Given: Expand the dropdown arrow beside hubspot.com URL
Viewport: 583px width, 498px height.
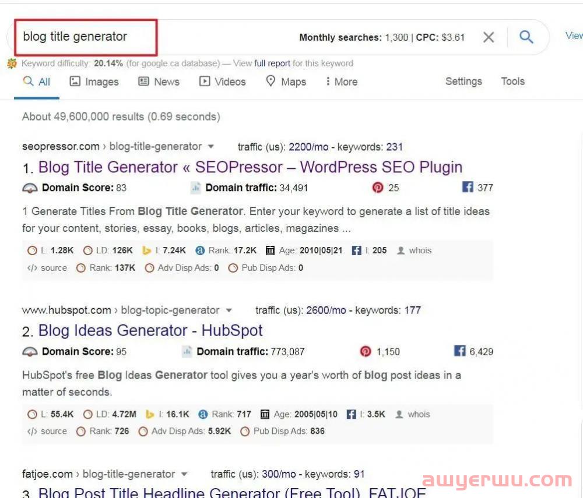Looking at the screenshot, I should (x=229, y=310).
